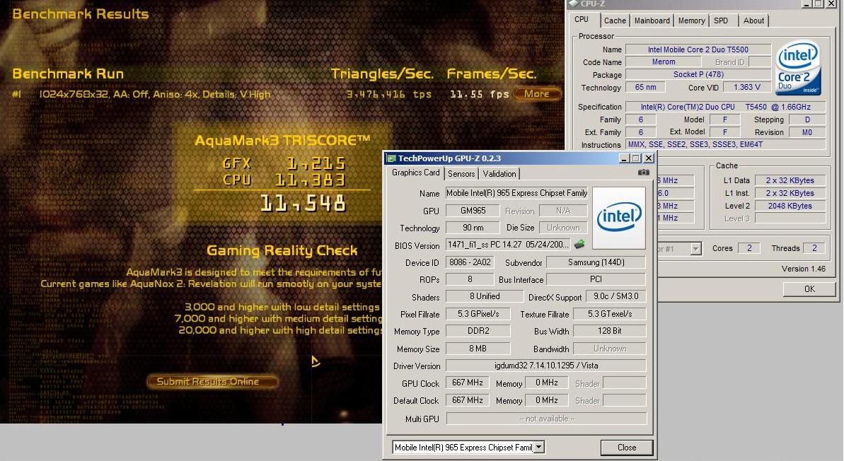Click the BIOS Version field in GPU-Z
Viewport: 844px width, 461px height.
click(509, 245)
